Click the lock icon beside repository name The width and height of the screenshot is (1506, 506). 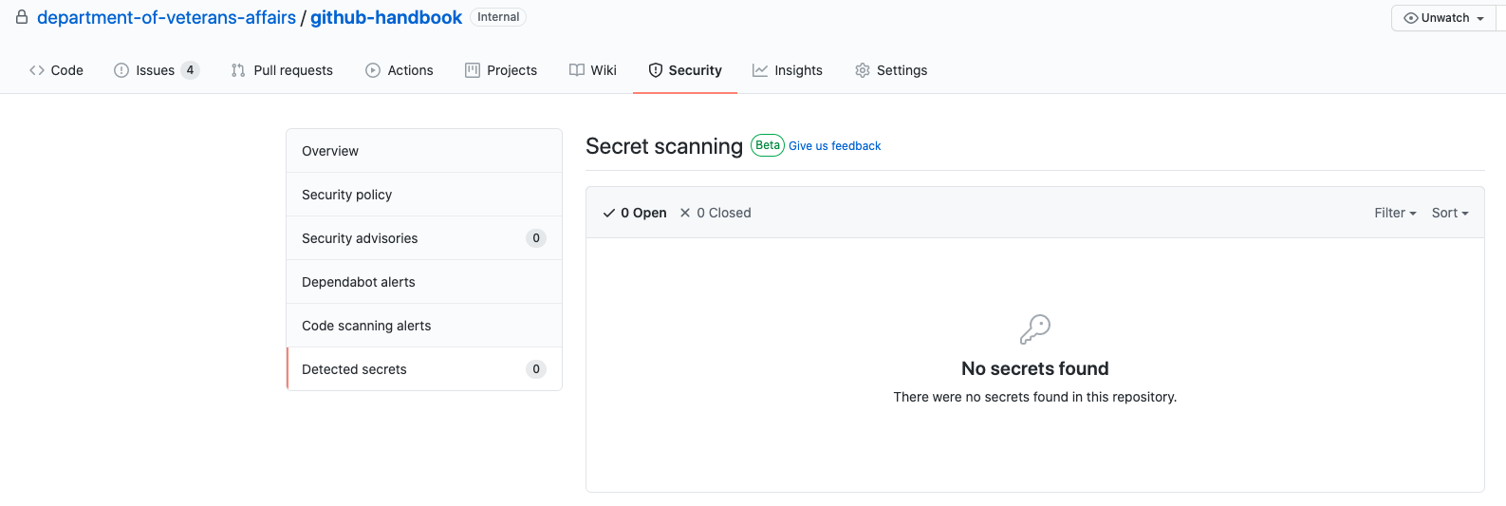click(x=22, y=17)
